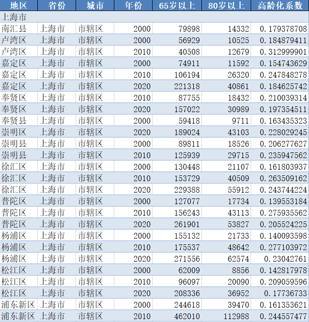Select cell with value 62009
Screen dimensions: 309x322
[177, 270]
